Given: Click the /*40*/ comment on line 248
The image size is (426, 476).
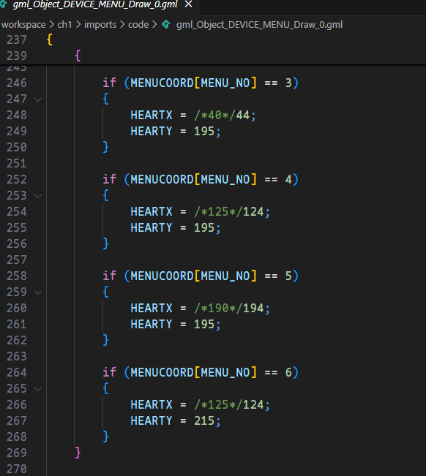Looking at the screenshot, I should pyautogui.click(x=214, y=115).
